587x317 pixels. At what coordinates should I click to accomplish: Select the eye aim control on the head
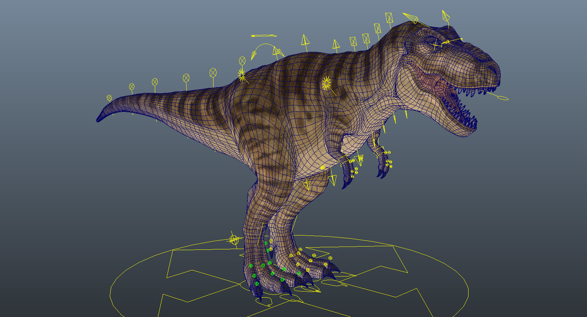click(436, 44)
